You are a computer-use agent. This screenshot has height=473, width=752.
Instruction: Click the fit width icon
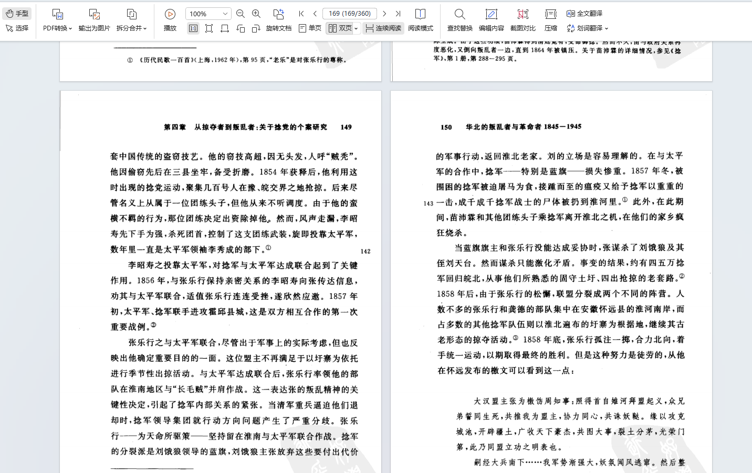click(x=225, y=28)
